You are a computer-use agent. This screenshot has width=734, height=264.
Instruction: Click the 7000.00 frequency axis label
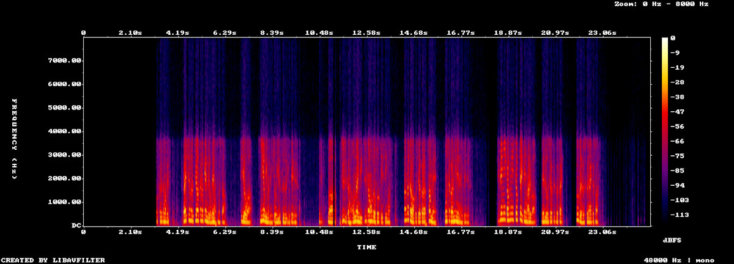(x=65, y=61)
